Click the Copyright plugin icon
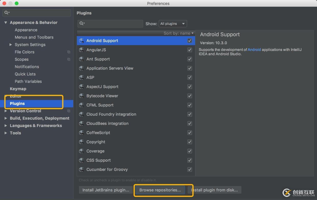Viewport: 317px width, 200px height. tap(82, 142)
